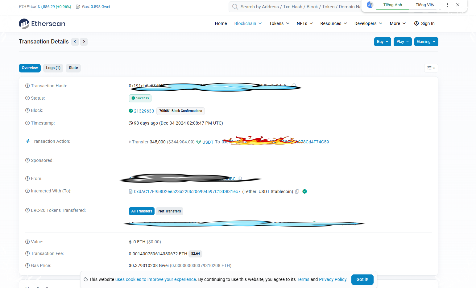Image resolution: width=476 pixels, height=288 pixels.
Task: Select the All Transfers toggle
Action: [142, 211]
